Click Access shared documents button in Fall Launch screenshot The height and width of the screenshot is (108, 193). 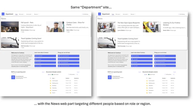click(69, 66)
